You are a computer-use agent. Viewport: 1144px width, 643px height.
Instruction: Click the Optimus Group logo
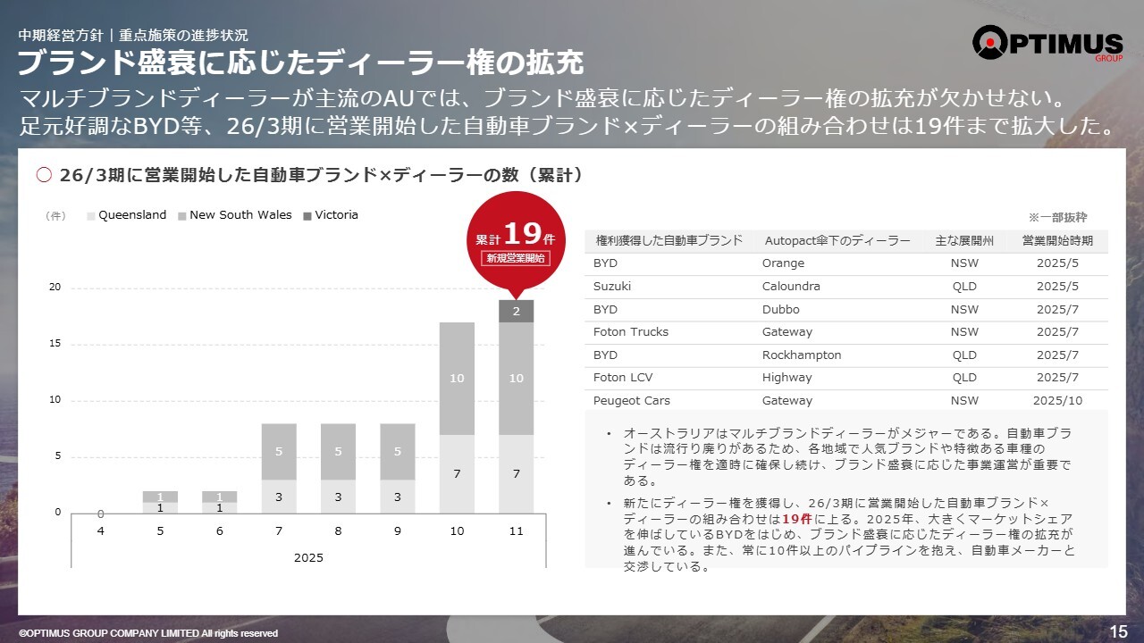(x=1047, y=45)
